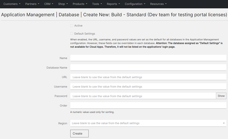The height and width of the screenshot is (139, 228).
Task: Click the Password input field
Action: tap(143, 96)
